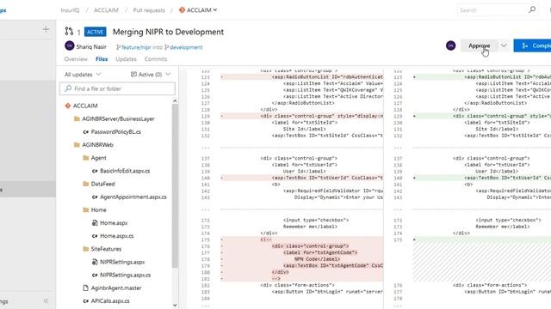Click the plus icon in left sidebar
This screenshot has height=309, width=551.
[46, 29]
